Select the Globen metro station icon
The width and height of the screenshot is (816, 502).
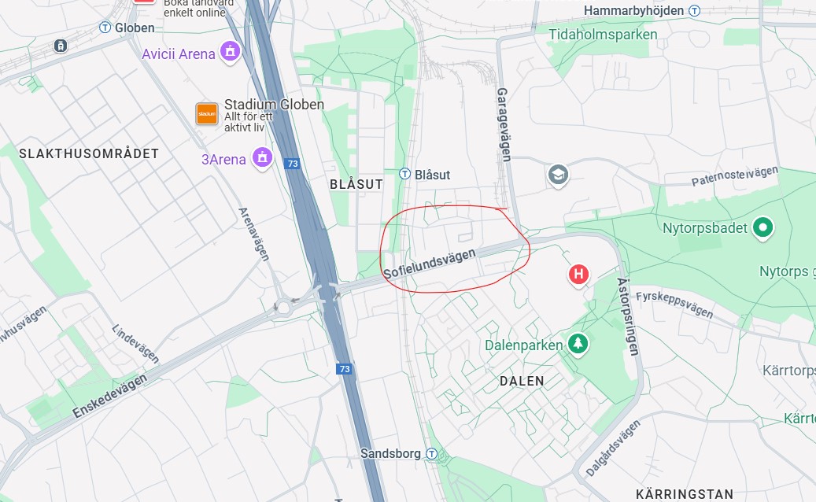[105, 28]
